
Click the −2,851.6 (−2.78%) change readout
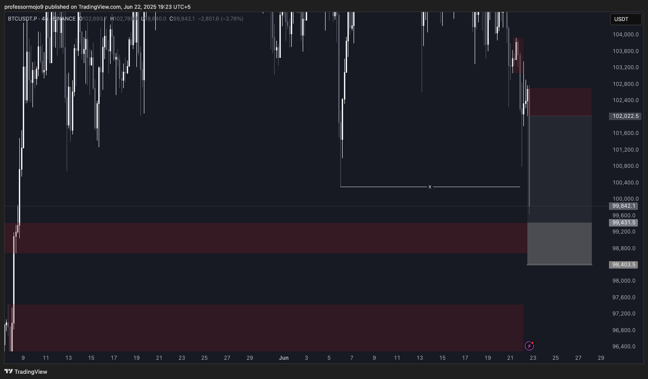pos(221,19)
